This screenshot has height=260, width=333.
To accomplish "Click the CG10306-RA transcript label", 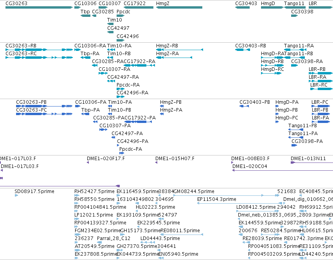I will click(90, 46).
